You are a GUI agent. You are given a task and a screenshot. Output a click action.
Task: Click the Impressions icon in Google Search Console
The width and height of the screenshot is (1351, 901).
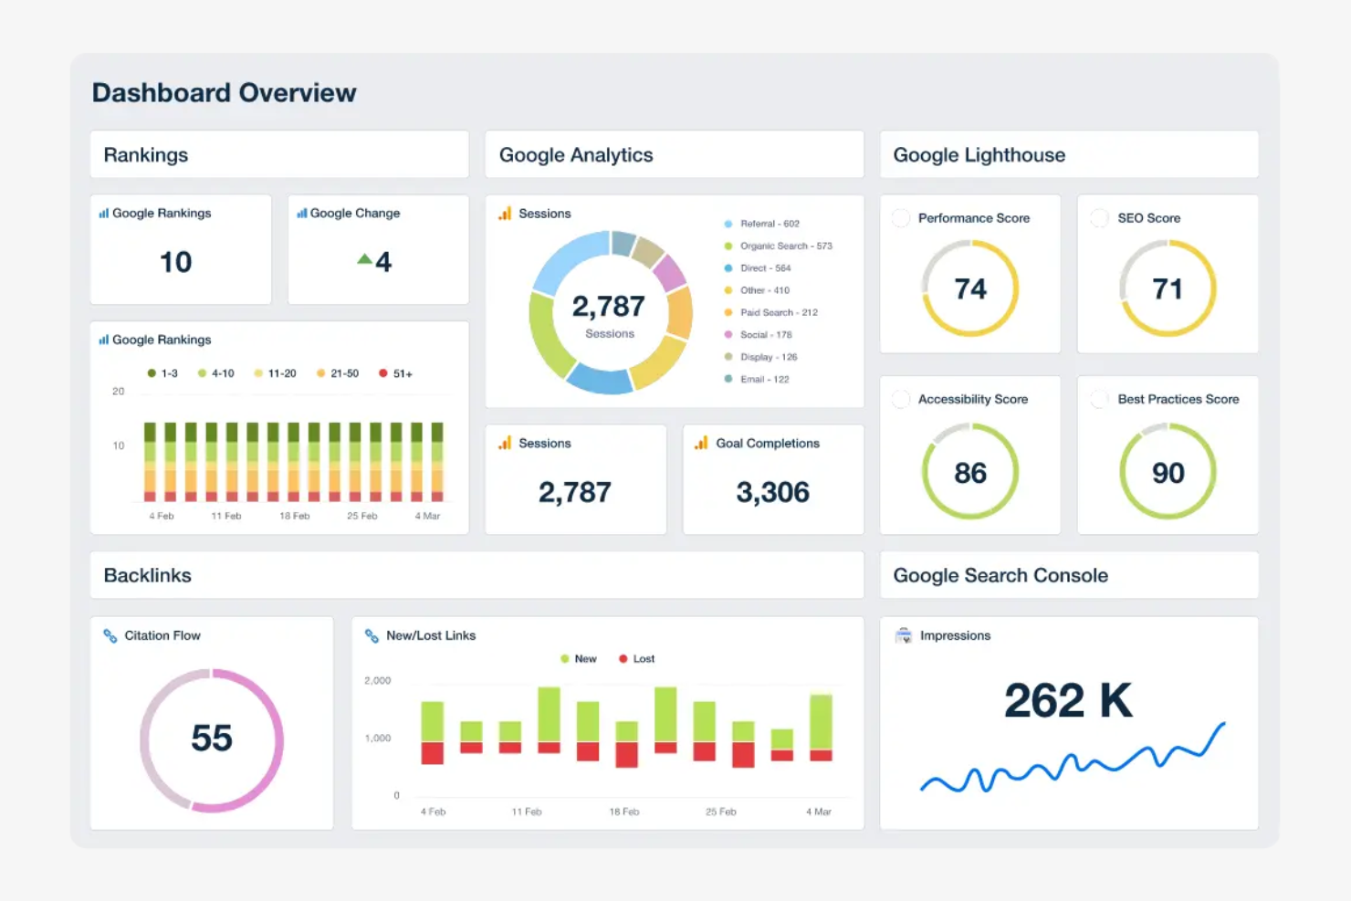pos(904,635)
